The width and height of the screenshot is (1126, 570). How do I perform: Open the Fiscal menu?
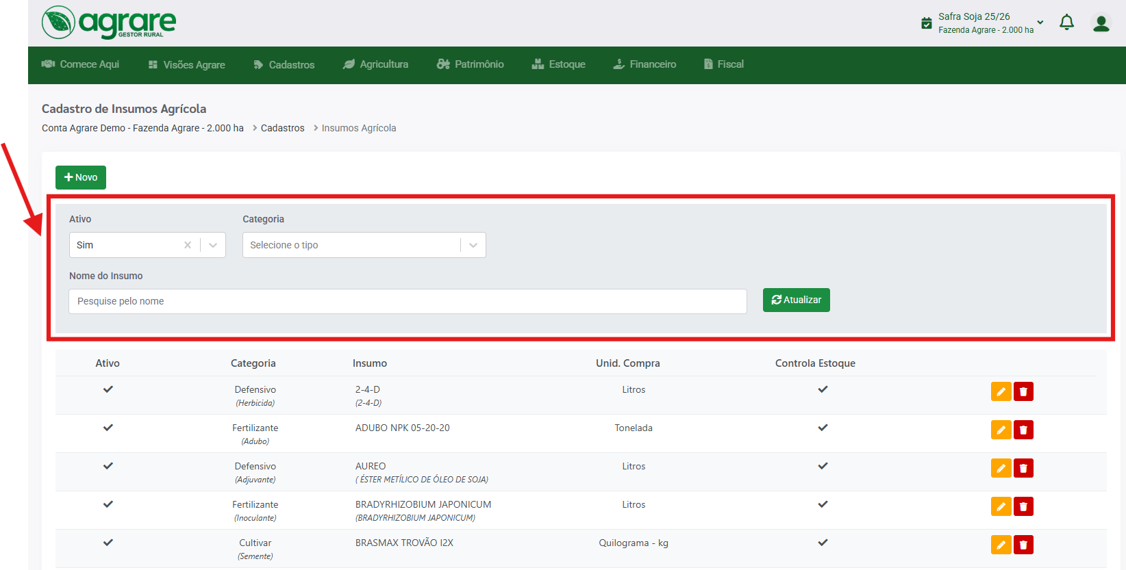[x=723, y=64]
